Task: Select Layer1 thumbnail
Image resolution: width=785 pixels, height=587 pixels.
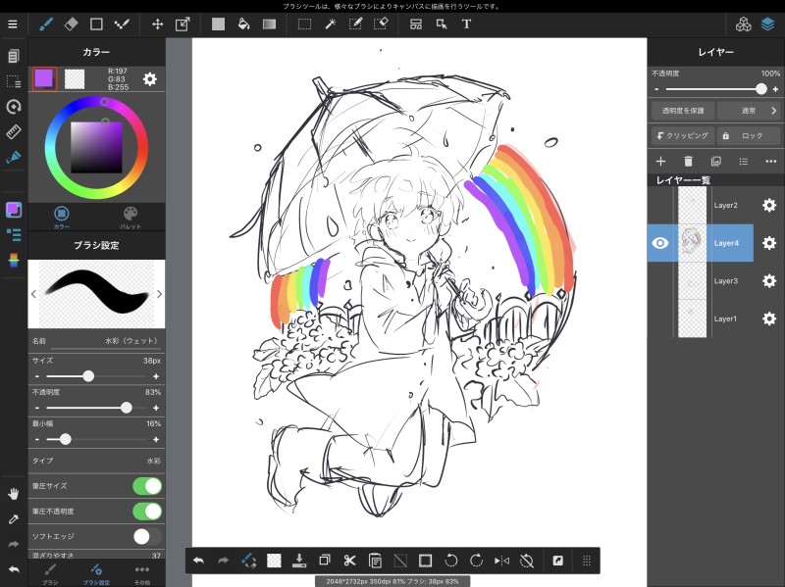Action: 693,318
